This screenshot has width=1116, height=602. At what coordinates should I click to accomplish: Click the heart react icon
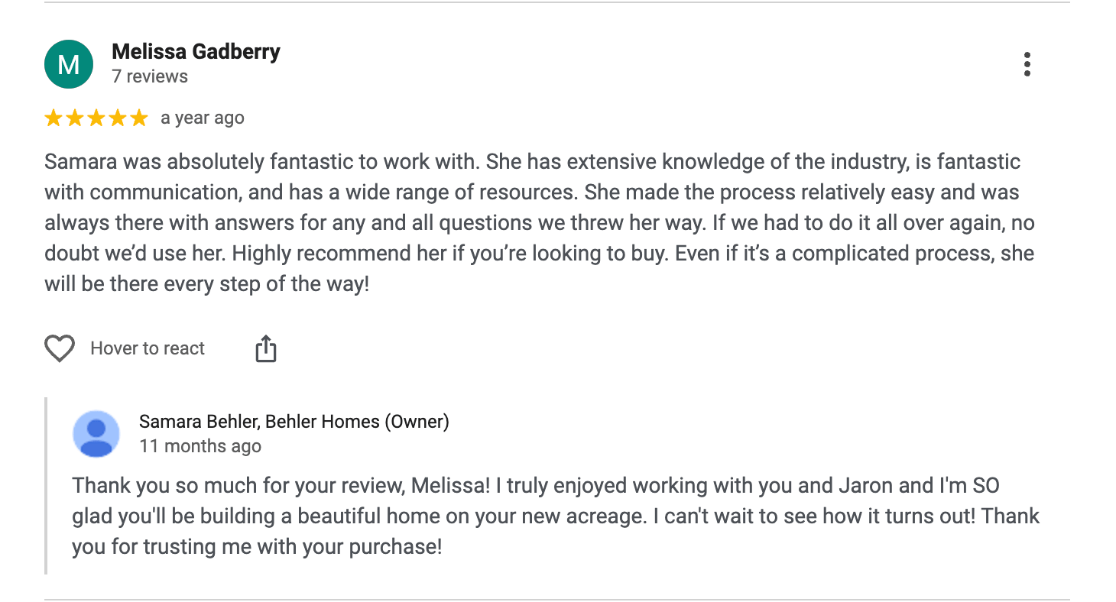(x=59, y=349)
